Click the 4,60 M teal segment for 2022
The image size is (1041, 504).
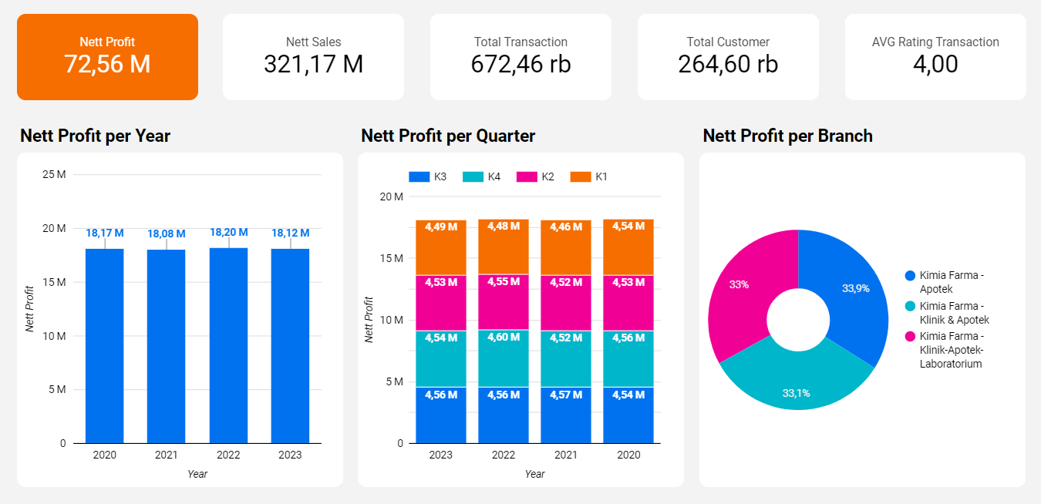[504, 358]
